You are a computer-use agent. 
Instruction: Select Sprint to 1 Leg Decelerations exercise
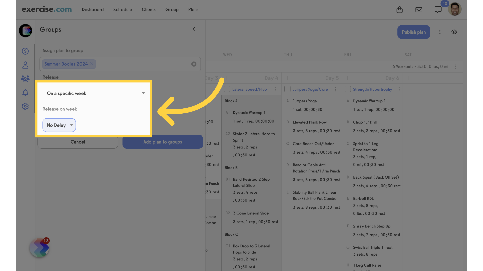366,147
